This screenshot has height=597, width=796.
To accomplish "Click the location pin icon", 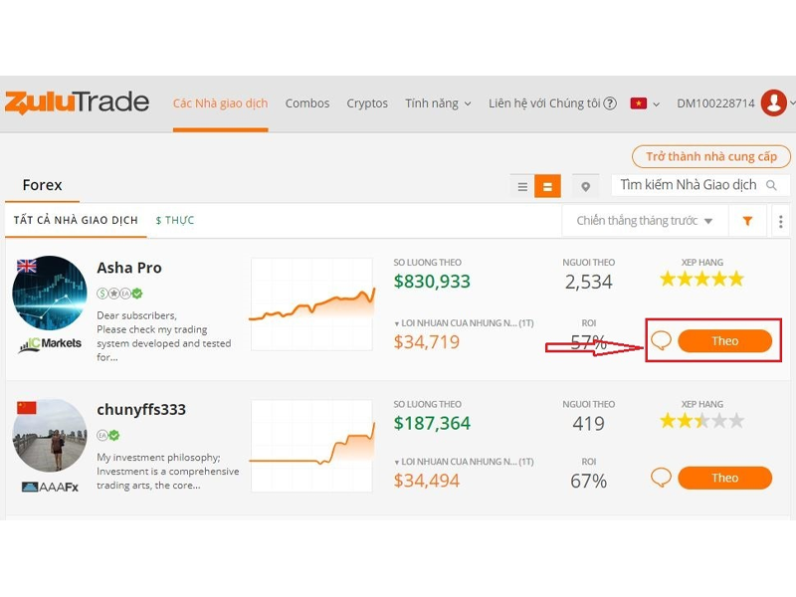I will click(x=585, y=186).
